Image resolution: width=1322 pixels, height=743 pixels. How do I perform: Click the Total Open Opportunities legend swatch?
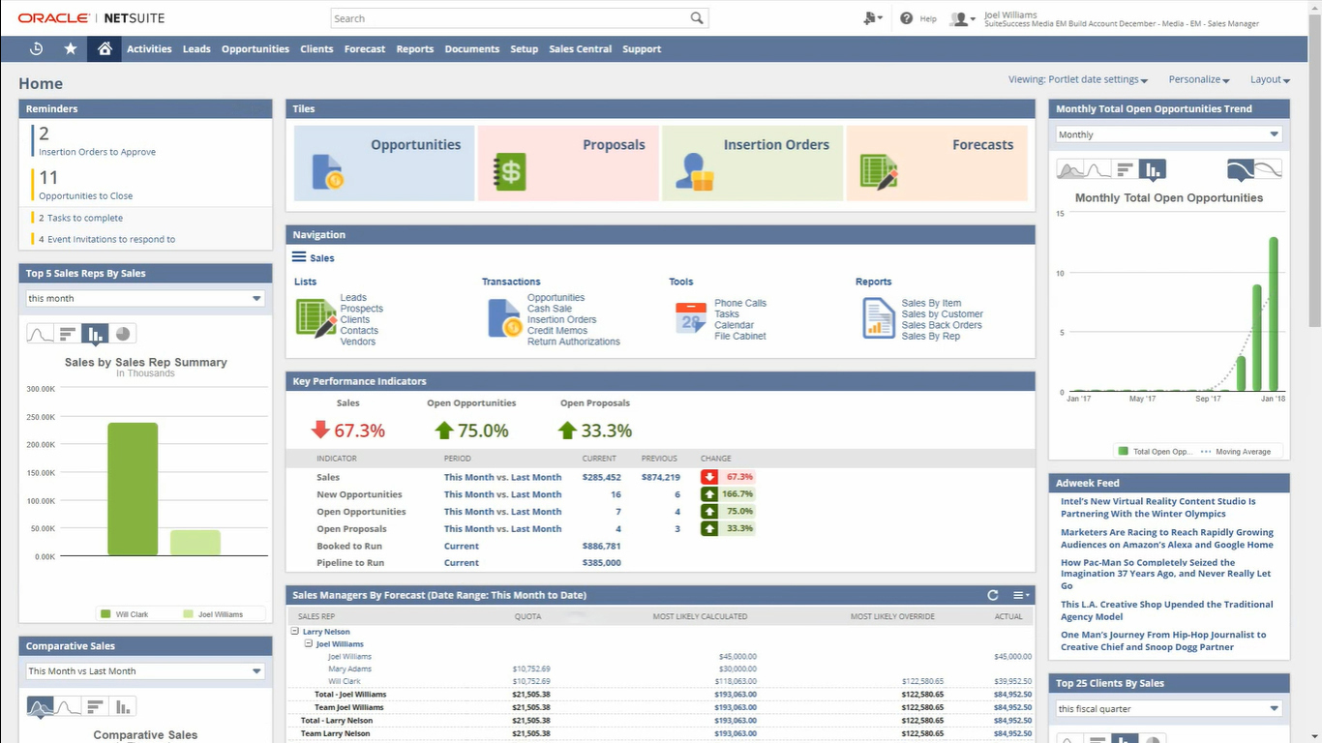coord(1123,452)
